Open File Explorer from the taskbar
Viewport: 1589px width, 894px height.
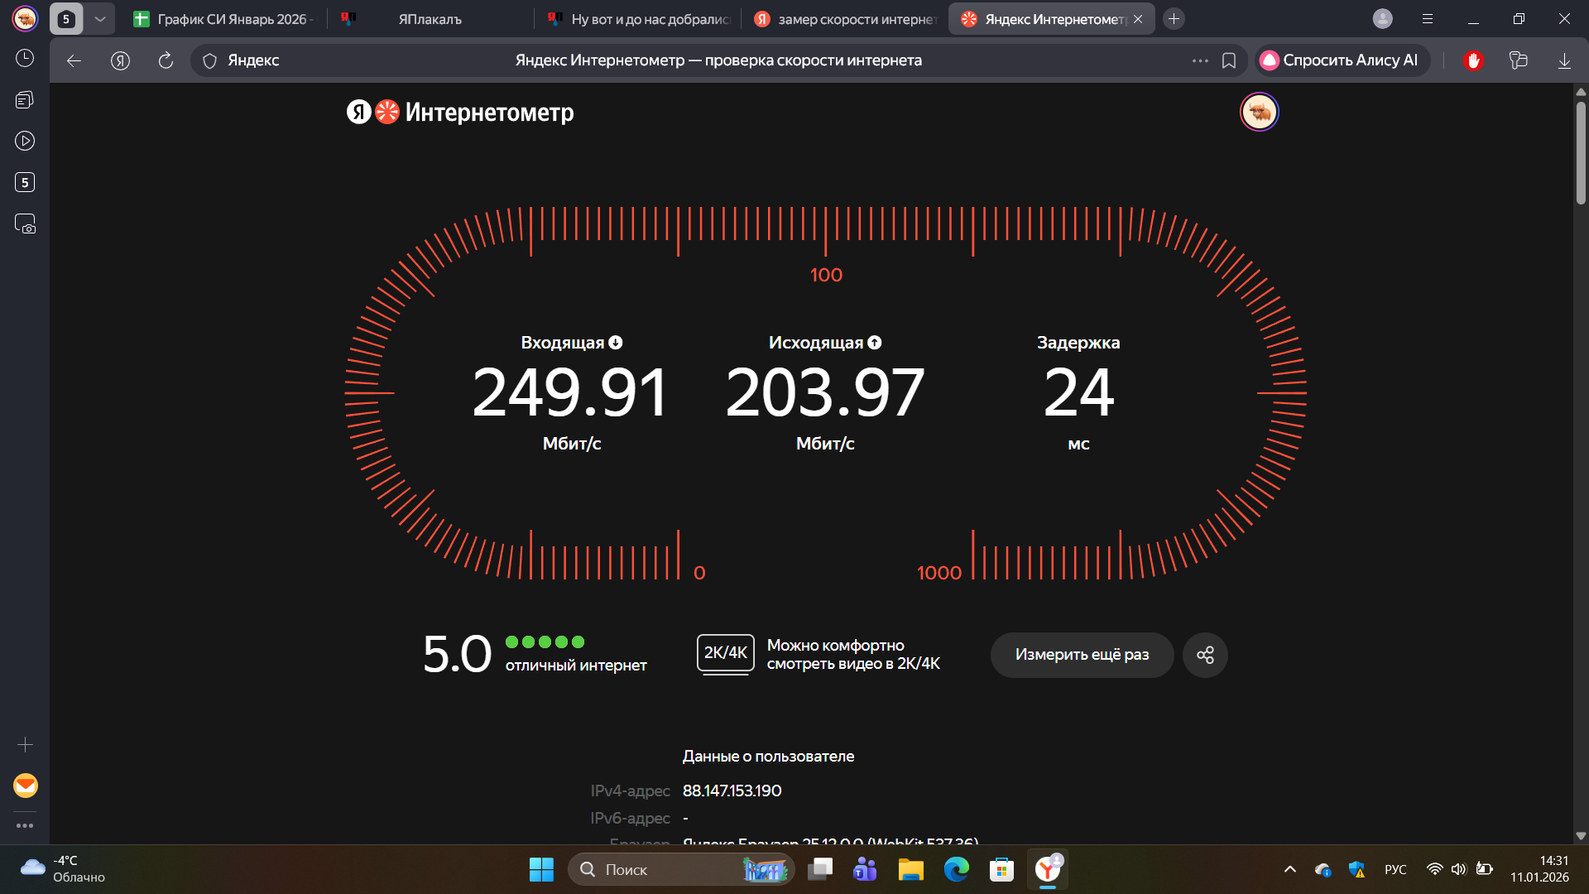pos(910,869)
